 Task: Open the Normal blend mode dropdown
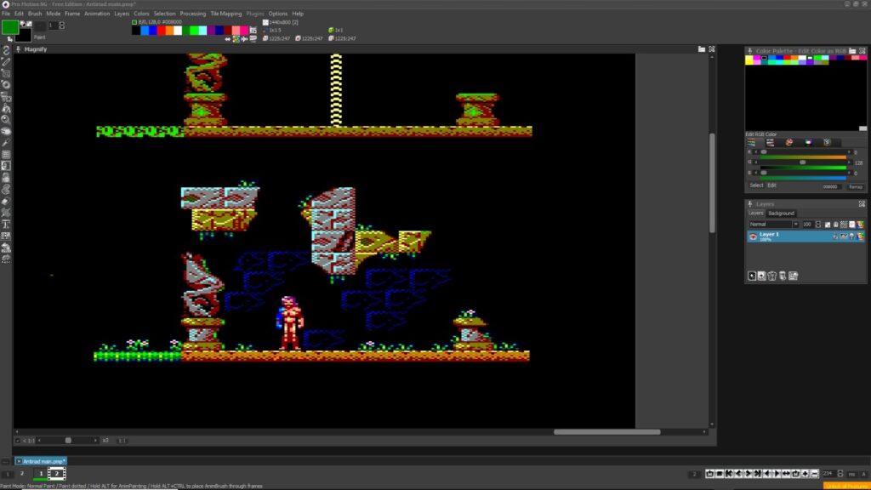(x=773, y=225)
